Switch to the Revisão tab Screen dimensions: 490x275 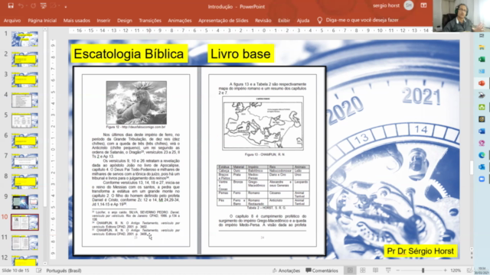263,21
